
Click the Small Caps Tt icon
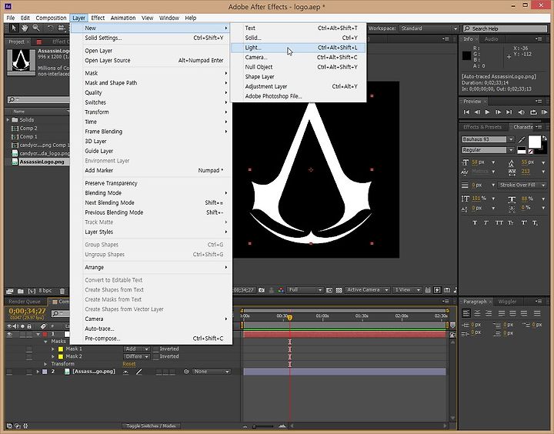tap(511, 222)
